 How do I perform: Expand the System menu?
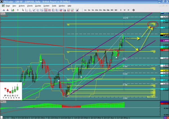[x=47, y=5]
